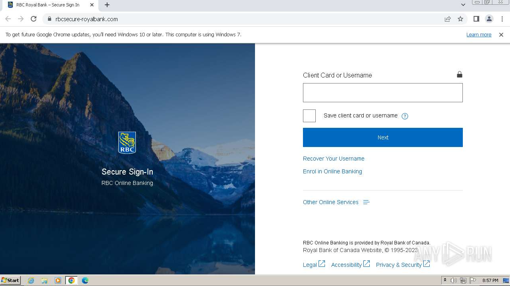Enable the Save client card or username checkbox
Screen dimensions: 510x286
[309, 115]
